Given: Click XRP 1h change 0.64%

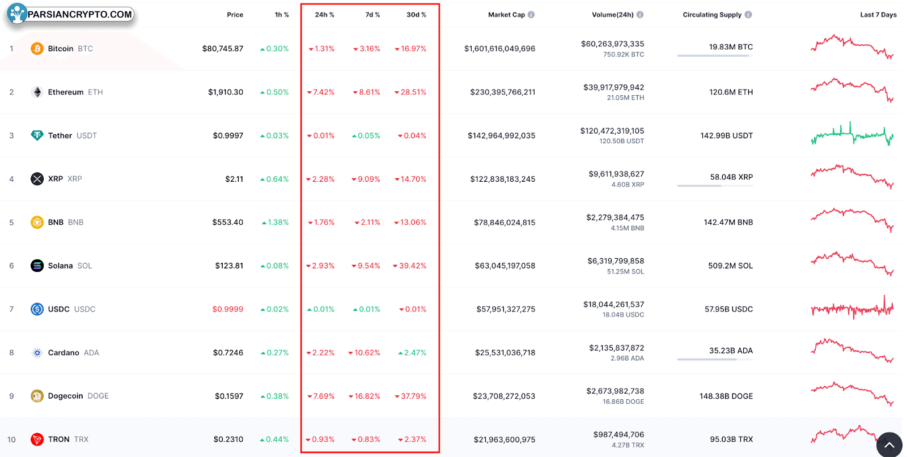Looking at the screenshot, I should pyautogui.click(x=274, y=179).
